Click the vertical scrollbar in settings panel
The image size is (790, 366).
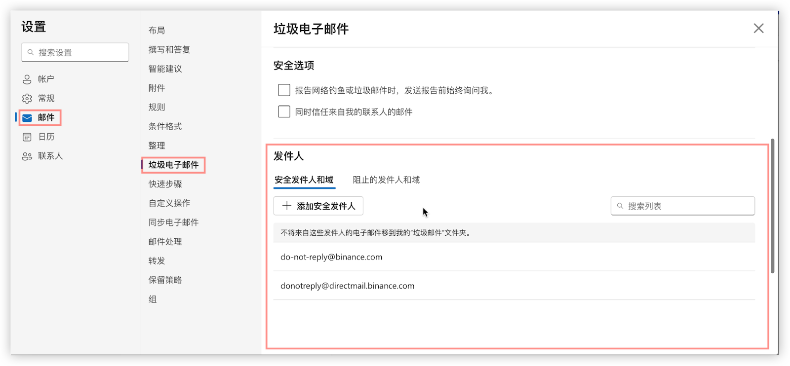tap(772, 207)
